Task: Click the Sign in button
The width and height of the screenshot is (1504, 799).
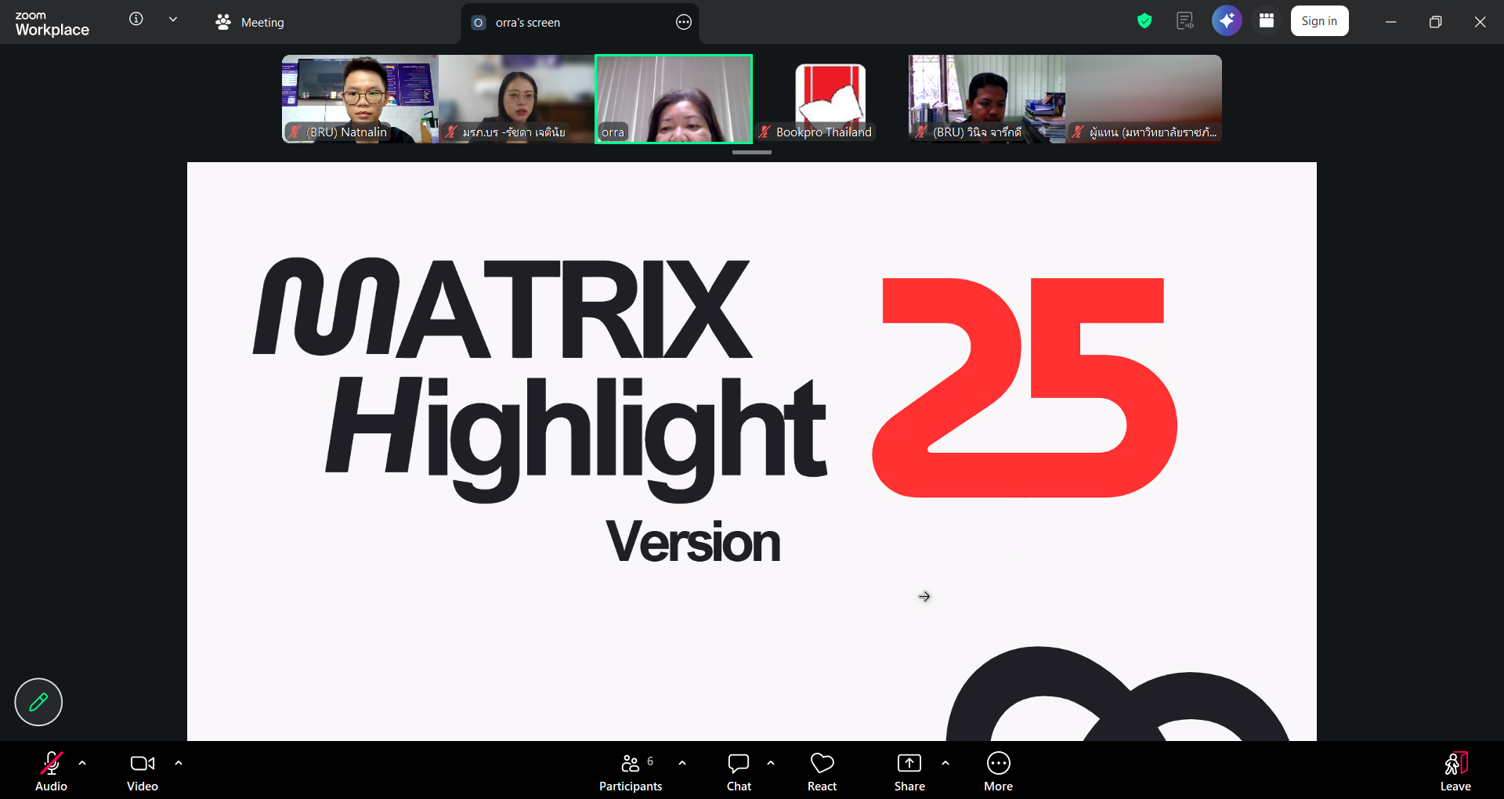Action: (1319, 21)
